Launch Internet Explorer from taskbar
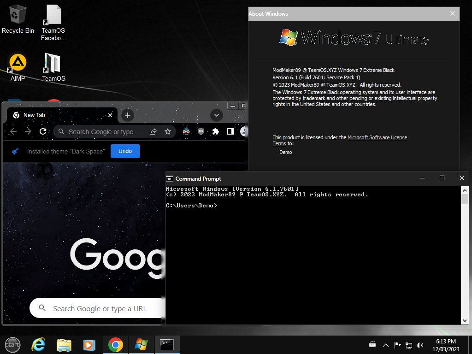Screen dimensions: 472x354 coord(38,345)
